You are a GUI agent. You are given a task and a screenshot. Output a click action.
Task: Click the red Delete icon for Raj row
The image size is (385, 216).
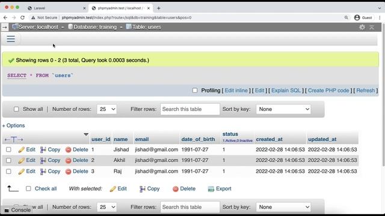point(68,172)
